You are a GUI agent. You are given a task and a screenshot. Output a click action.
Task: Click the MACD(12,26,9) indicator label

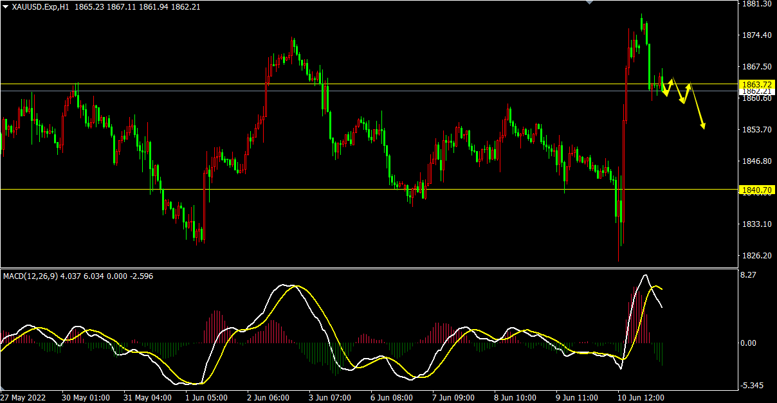(30, 276)
